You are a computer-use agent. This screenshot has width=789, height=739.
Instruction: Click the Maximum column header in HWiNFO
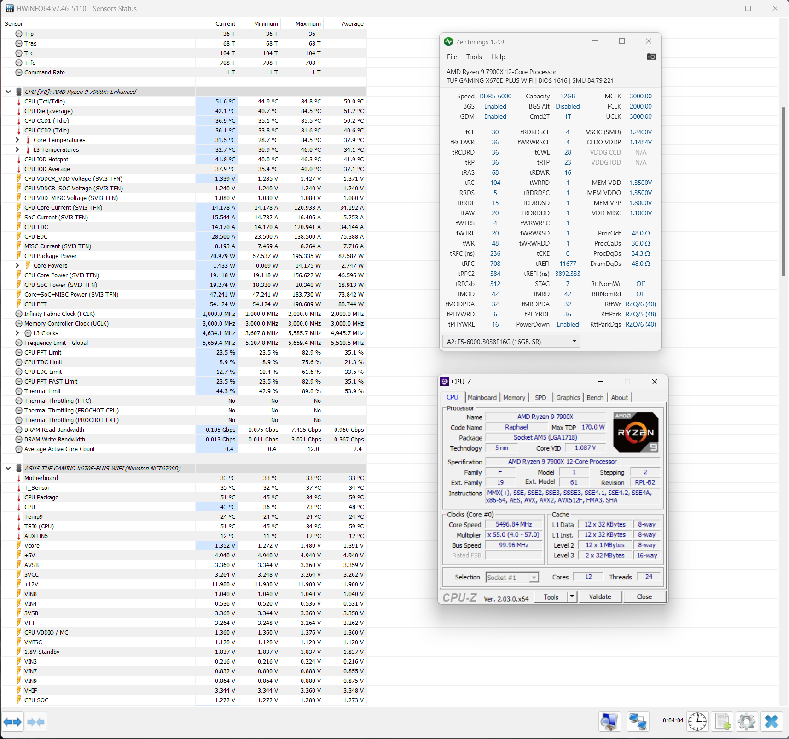click(302, 24)
